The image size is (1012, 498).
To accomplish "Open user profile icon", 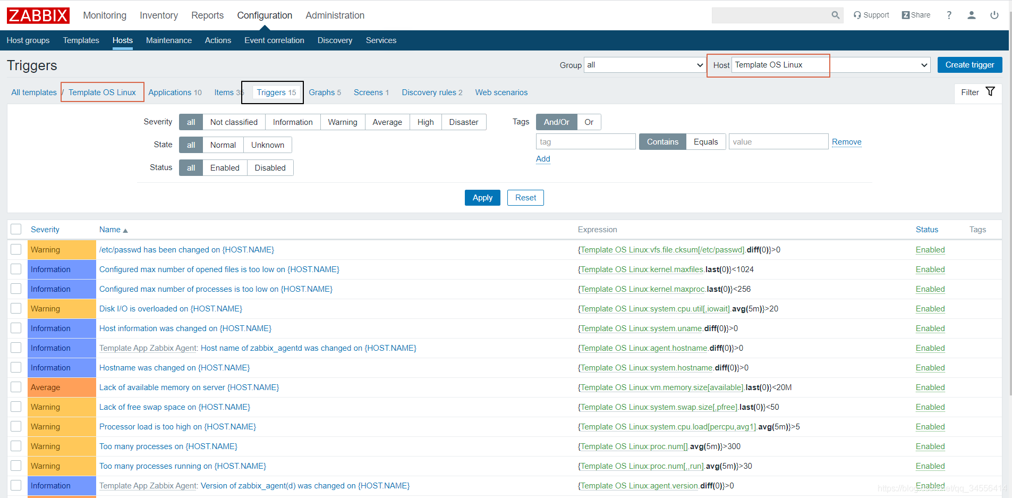I will (x=972, y=15).
